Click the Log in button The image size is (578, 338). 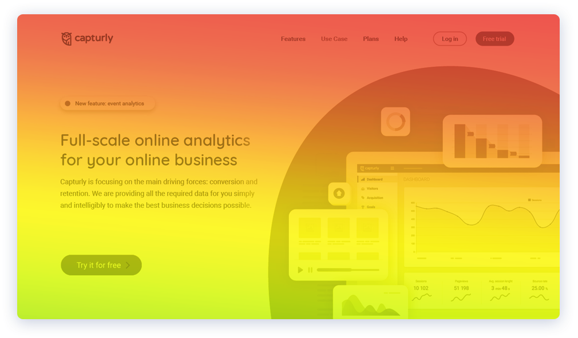(x=450, y=39)
